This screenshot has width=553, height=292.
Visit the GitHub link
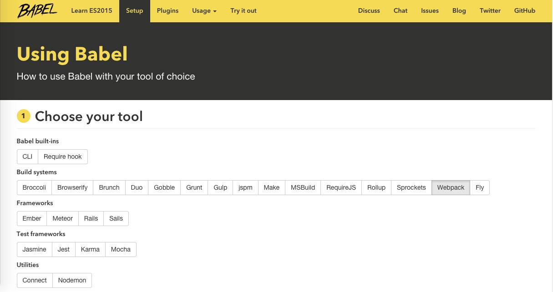click(x=525, y=10)
